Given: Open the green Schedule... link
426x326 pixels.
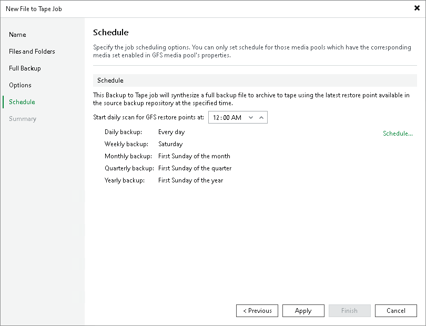Looking at the screenshot, I should 398,134.
